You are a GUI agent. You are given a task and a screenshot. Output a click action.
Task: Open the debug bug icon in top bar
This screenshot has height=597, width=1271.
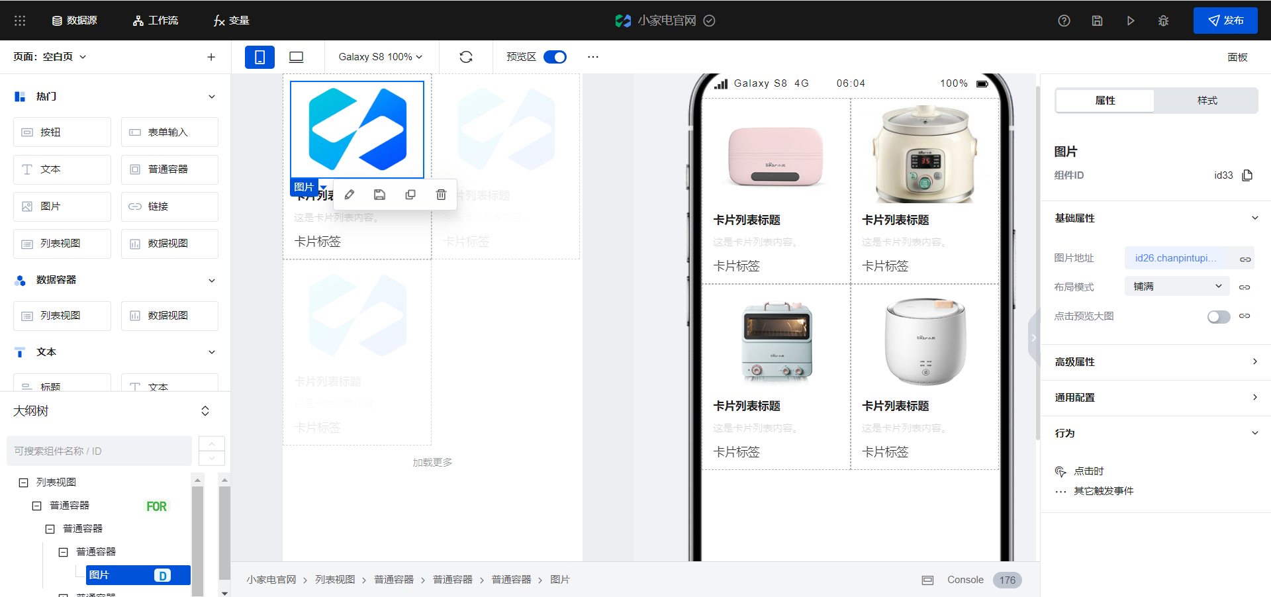click(x=1163, y=21)
